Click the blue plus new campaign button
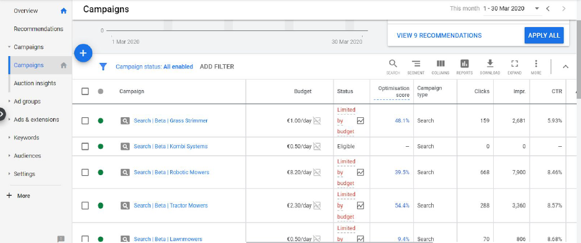581x243 pixels. pyautogui.click(x=83, y=53)
